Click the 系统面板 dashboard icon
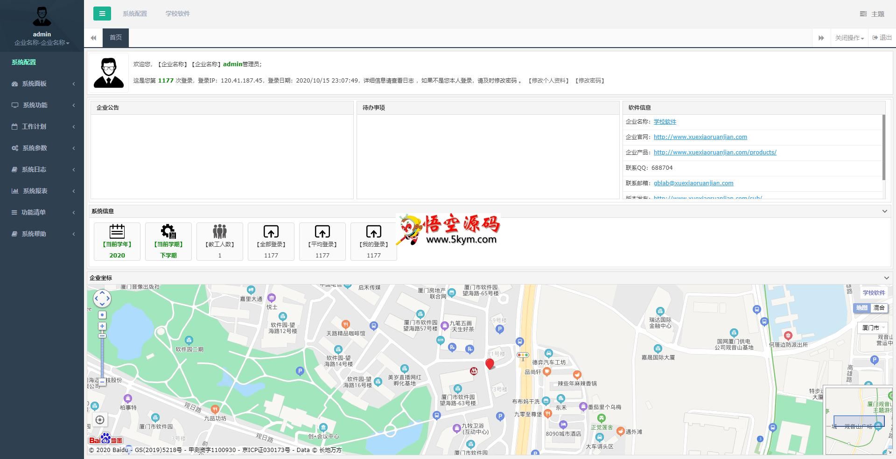 click(x=15, y=84)
